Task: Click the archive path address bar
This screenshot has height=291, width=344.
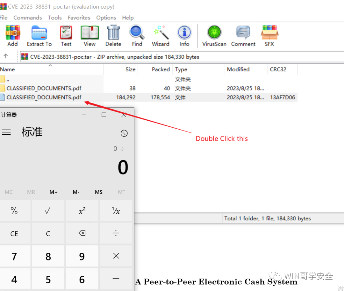Action: pos(182,57)
